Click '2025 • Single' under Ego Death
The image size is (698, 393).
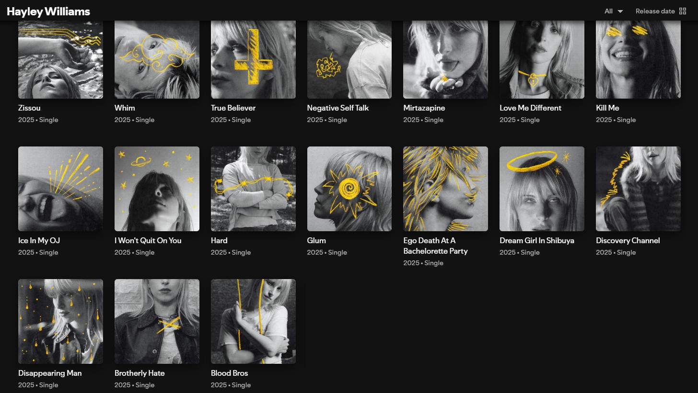[x=423, y=263]
